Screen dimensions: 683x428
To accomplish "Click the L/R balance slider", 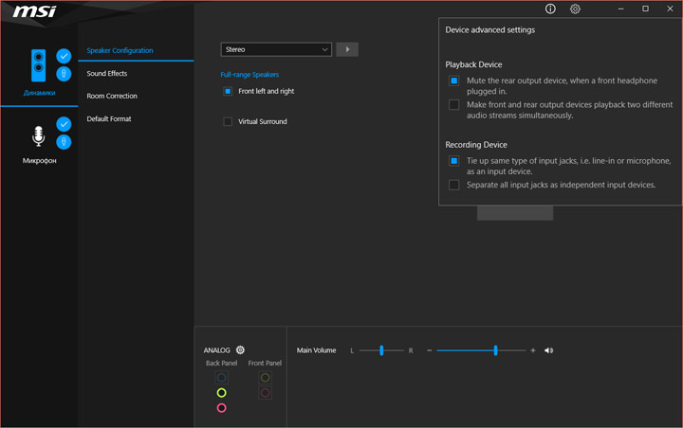I will point(381,350).
